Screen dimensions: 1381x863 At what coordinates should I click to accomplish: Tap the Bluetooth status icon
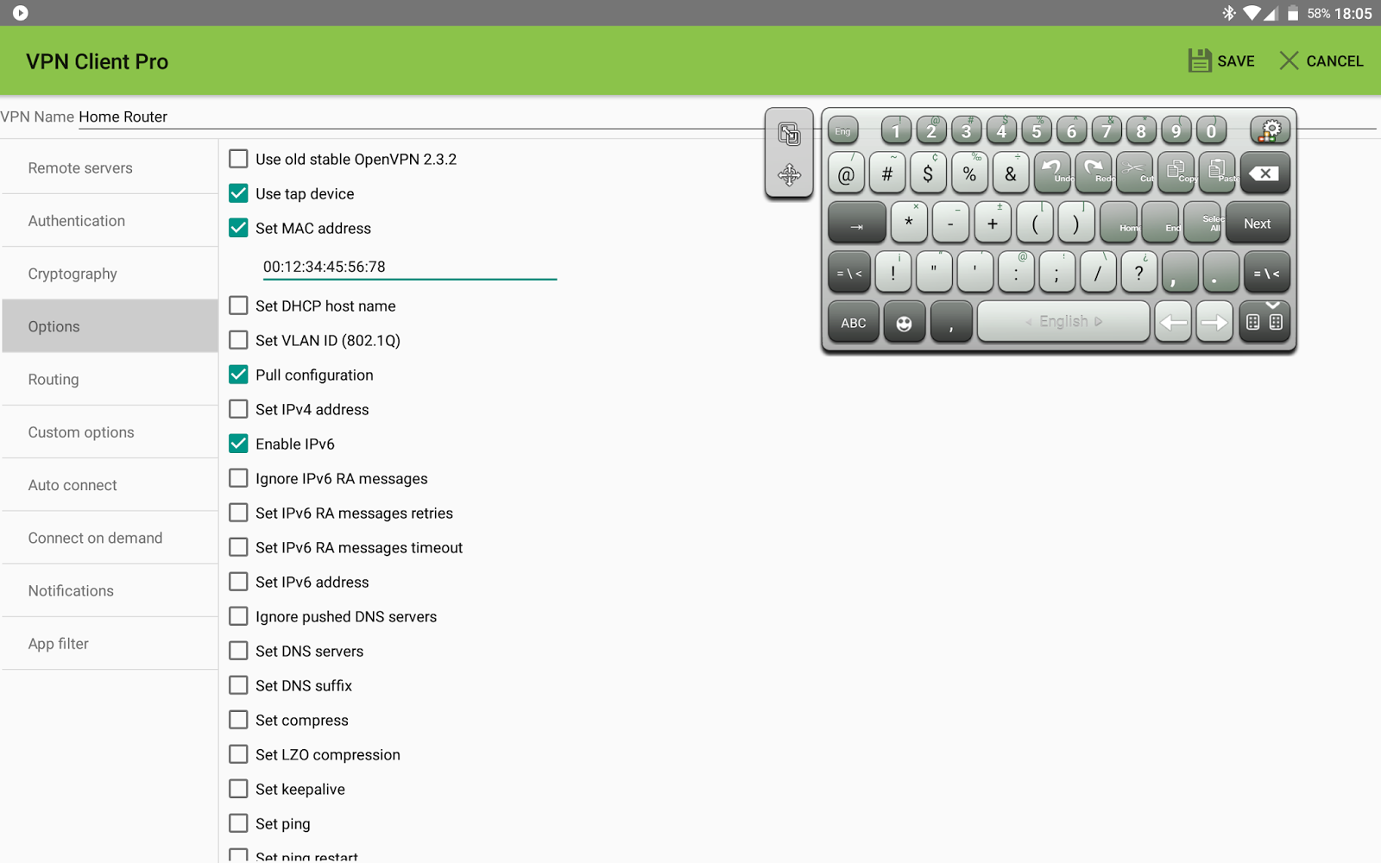1229,13
